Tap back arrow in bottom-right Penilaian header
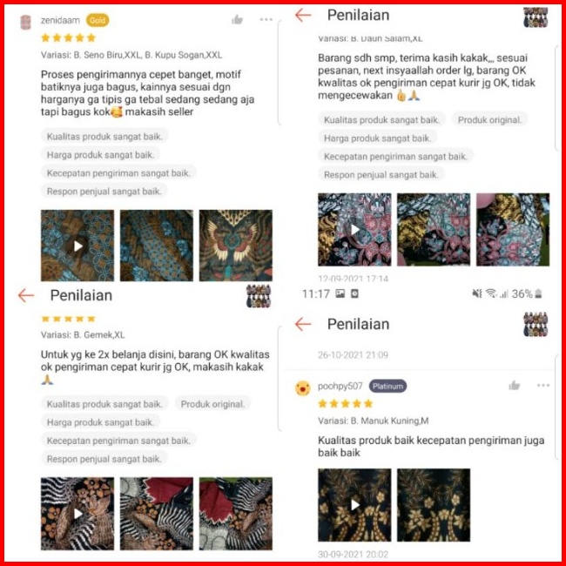 (x=303, y=324)
